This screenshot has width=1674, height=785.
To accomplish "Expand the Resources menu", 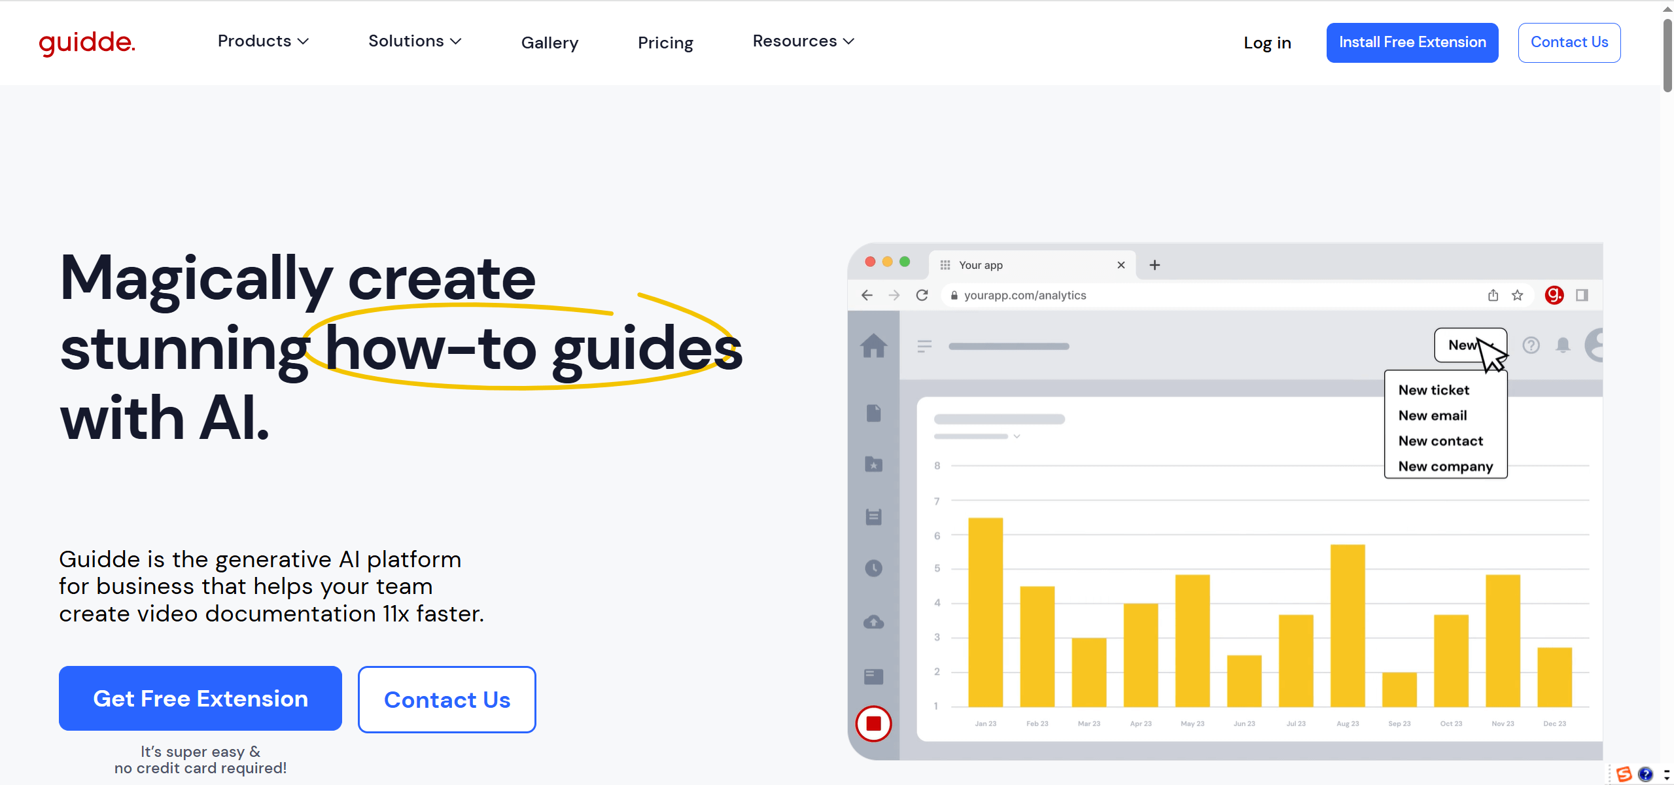I will (x=803, y=41).
